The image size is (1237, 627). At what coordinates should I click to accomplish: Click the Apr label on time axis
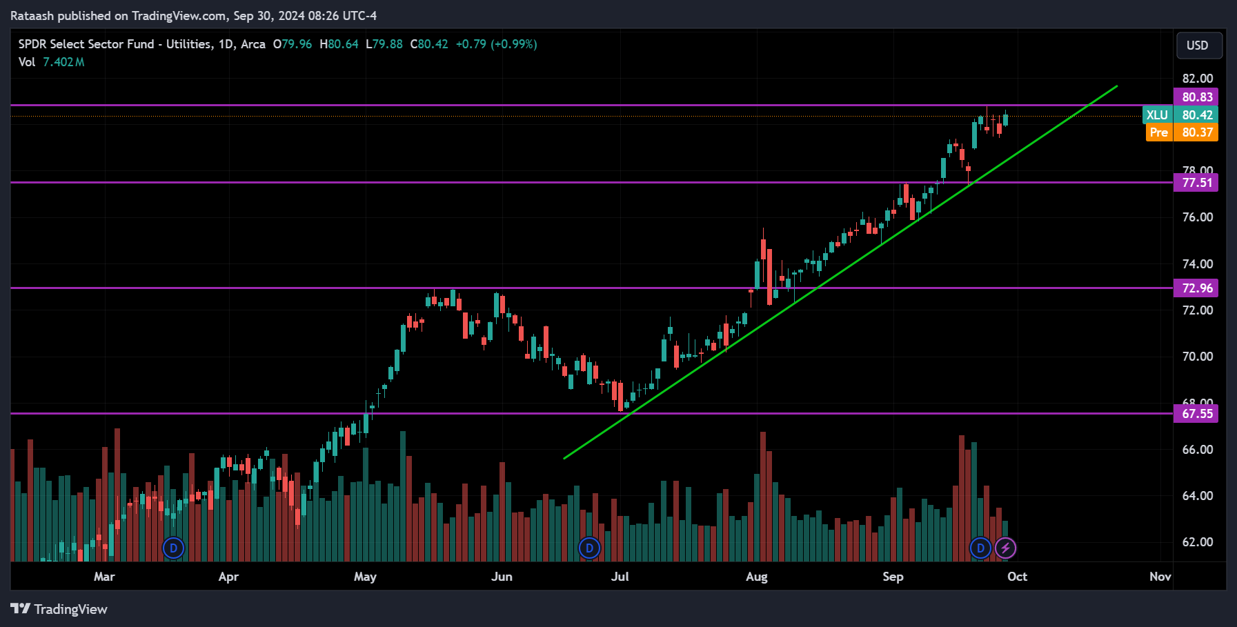228,577
